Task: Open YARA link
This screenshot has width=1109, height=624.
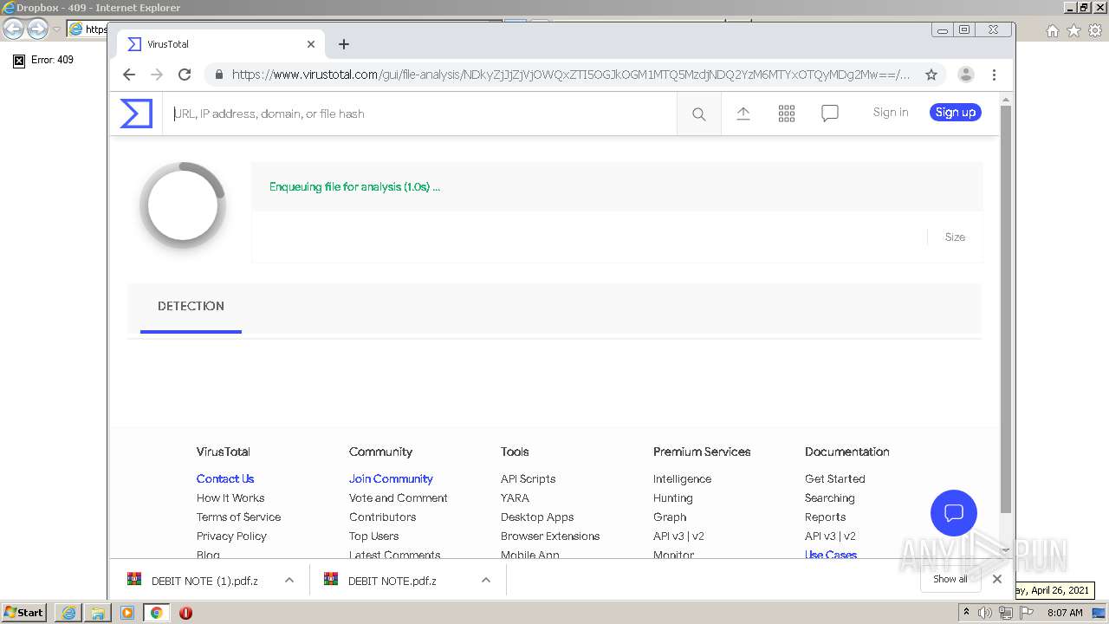Action: 515,498
